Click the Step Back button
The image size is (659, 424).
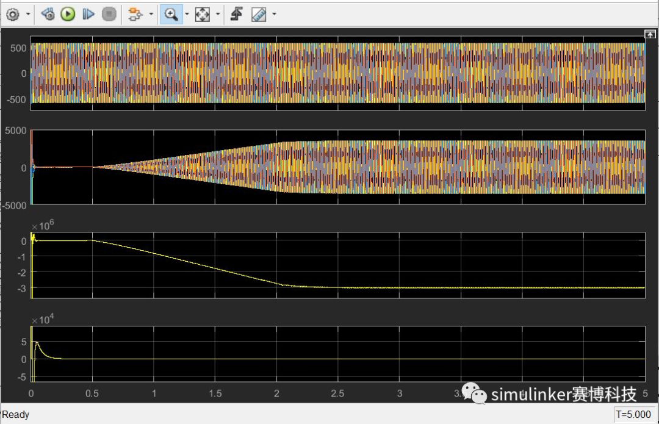point(48,14)
